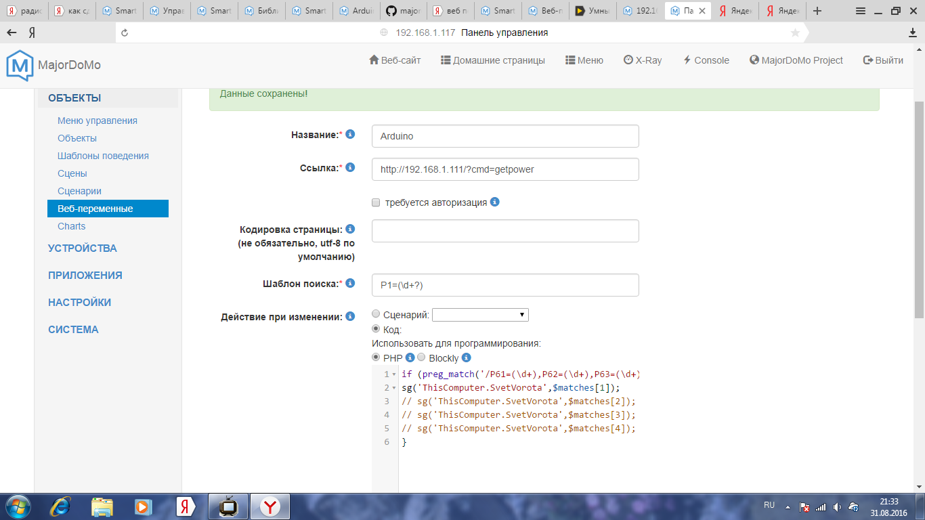Click the volume speaker tray icon
The width and height of the screenshot is (925, 520).
click(838, 506)
